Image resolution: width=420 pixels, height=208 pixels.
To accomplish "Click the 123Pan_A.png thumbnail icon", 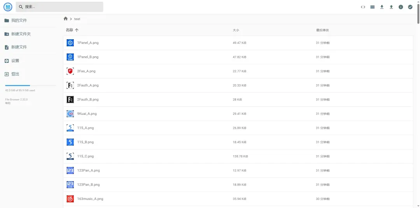I will (x=70, y=170).
